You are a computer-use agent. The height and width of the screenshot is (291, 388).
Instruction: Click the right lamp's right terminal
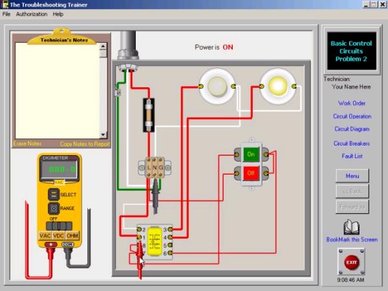tap(294, 86)
